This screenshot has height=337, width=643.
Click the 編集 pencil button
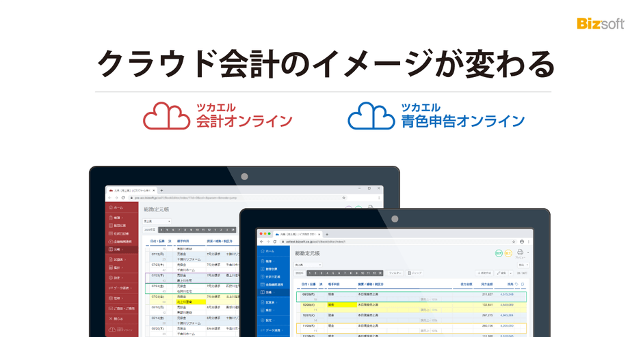coord(501,273)
